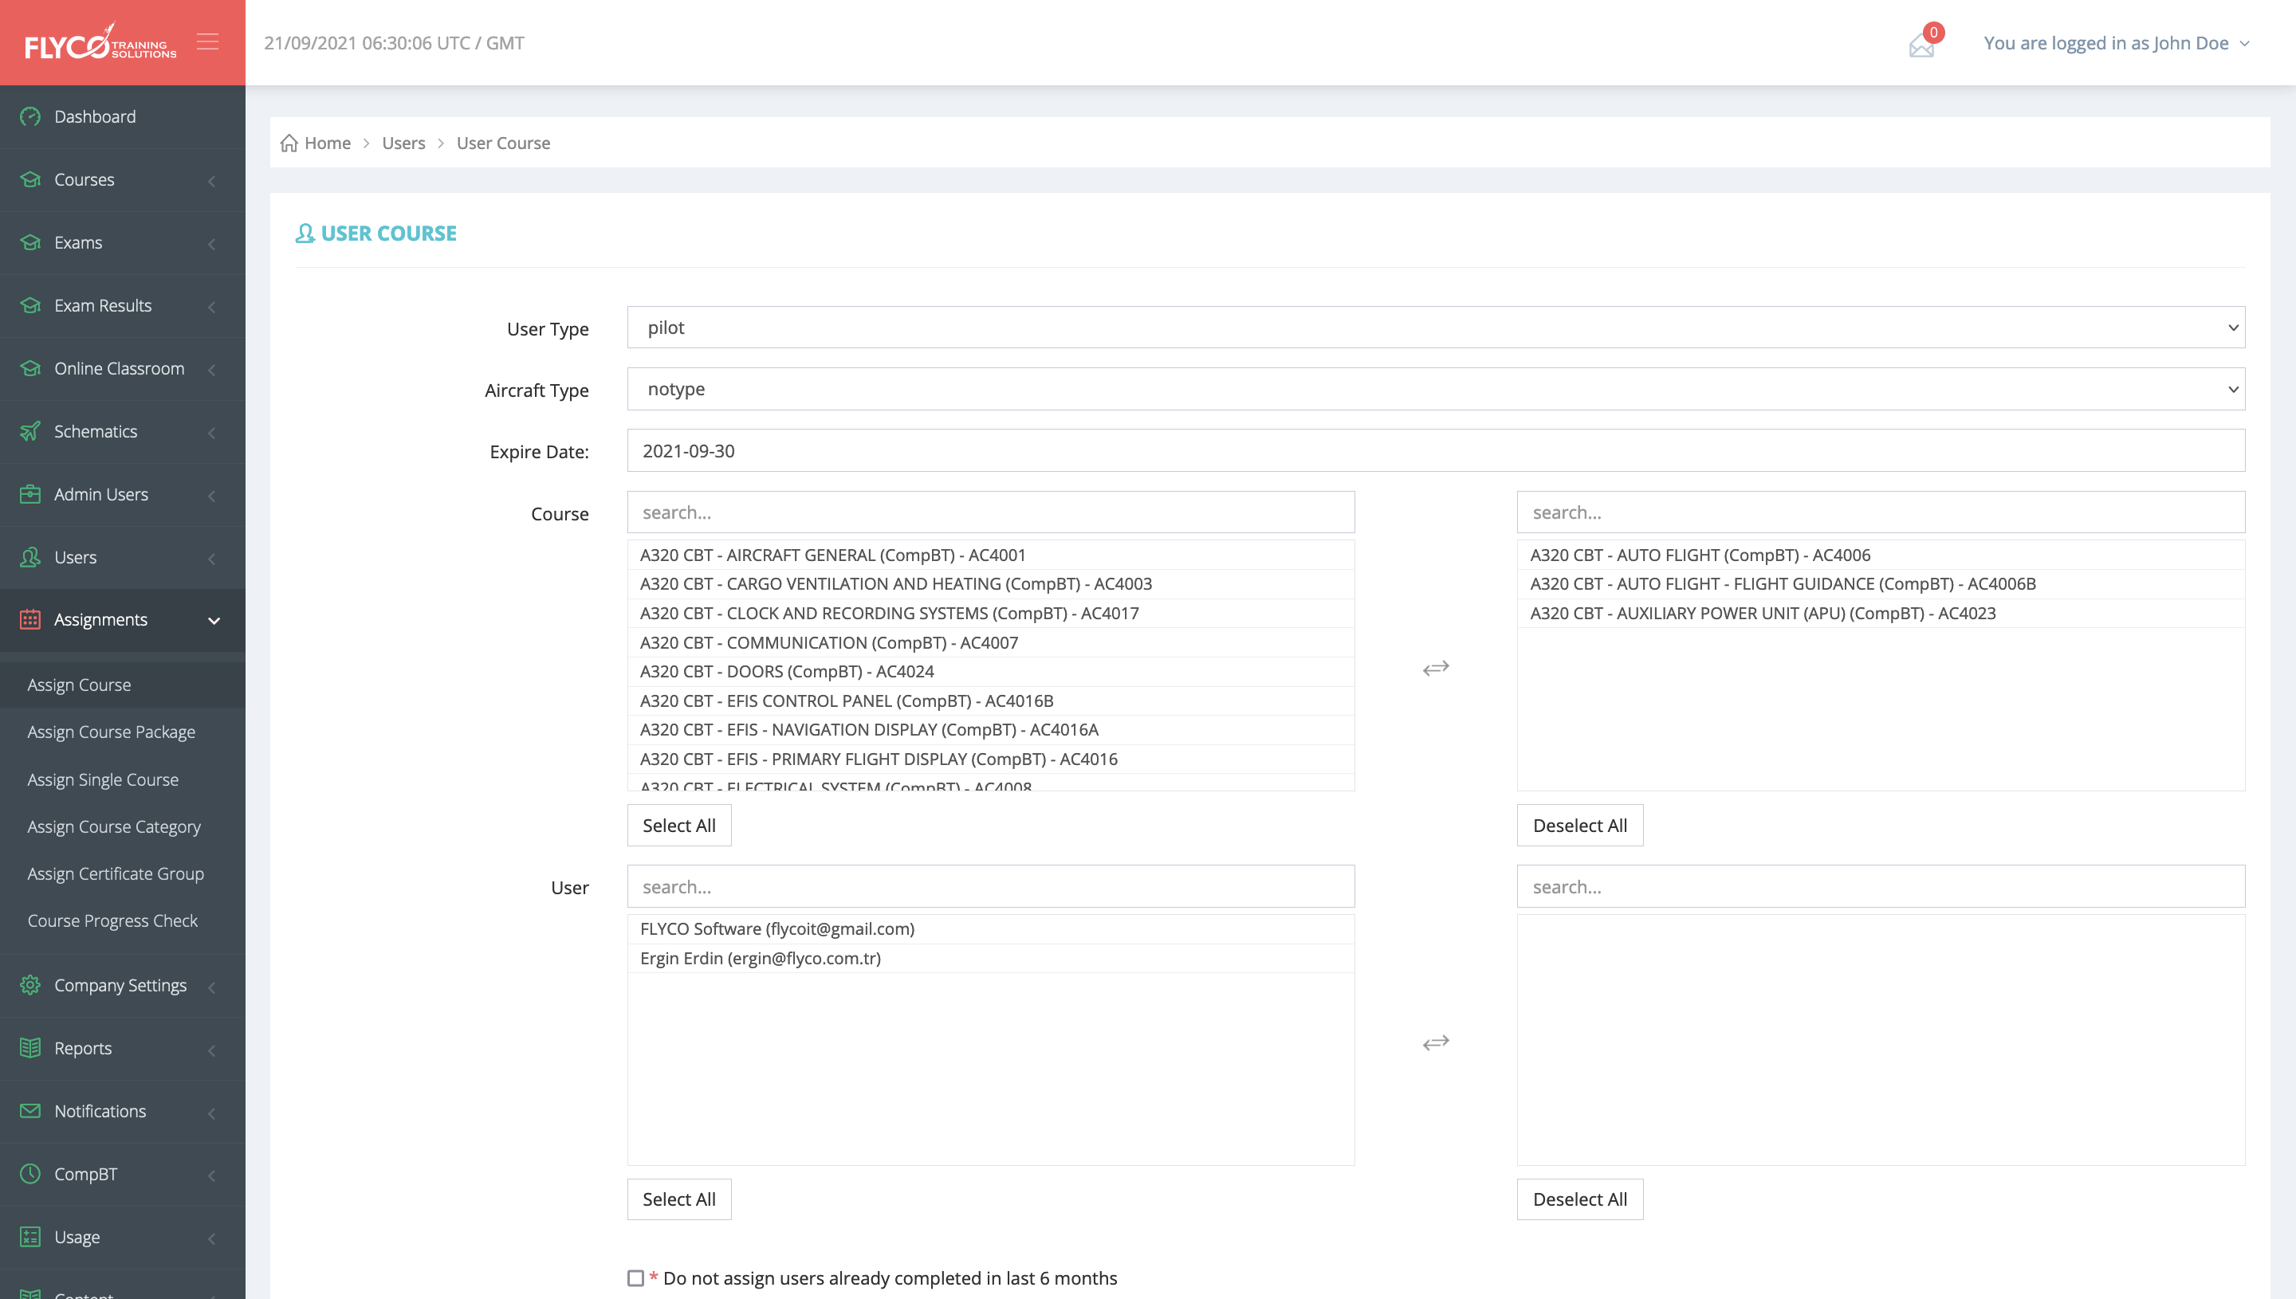Click the course transfer arrows icon
Screen dimensions: 2296x1299
pos(1436,669)
